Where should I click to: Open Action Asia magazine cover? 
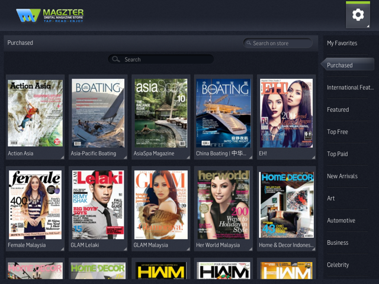(x=35, y=112)
